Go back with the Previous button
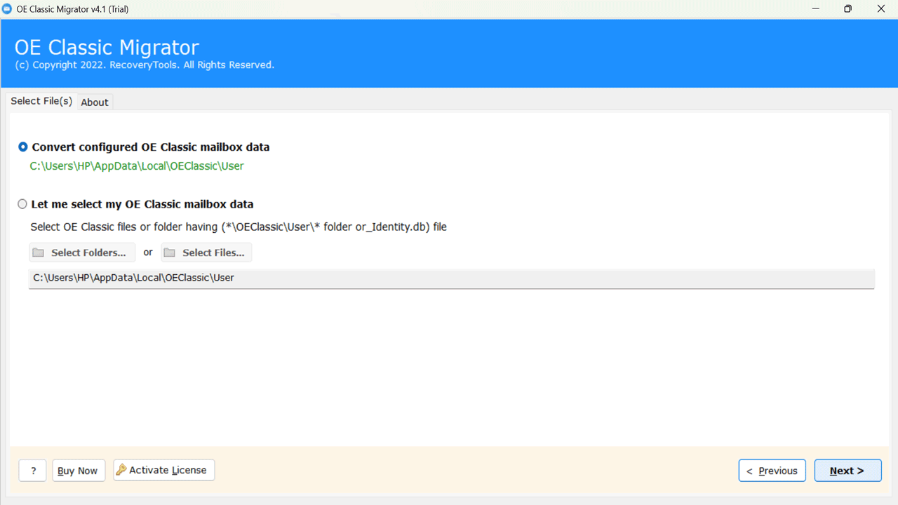This screenshot has width=898, height=505. 772,471
